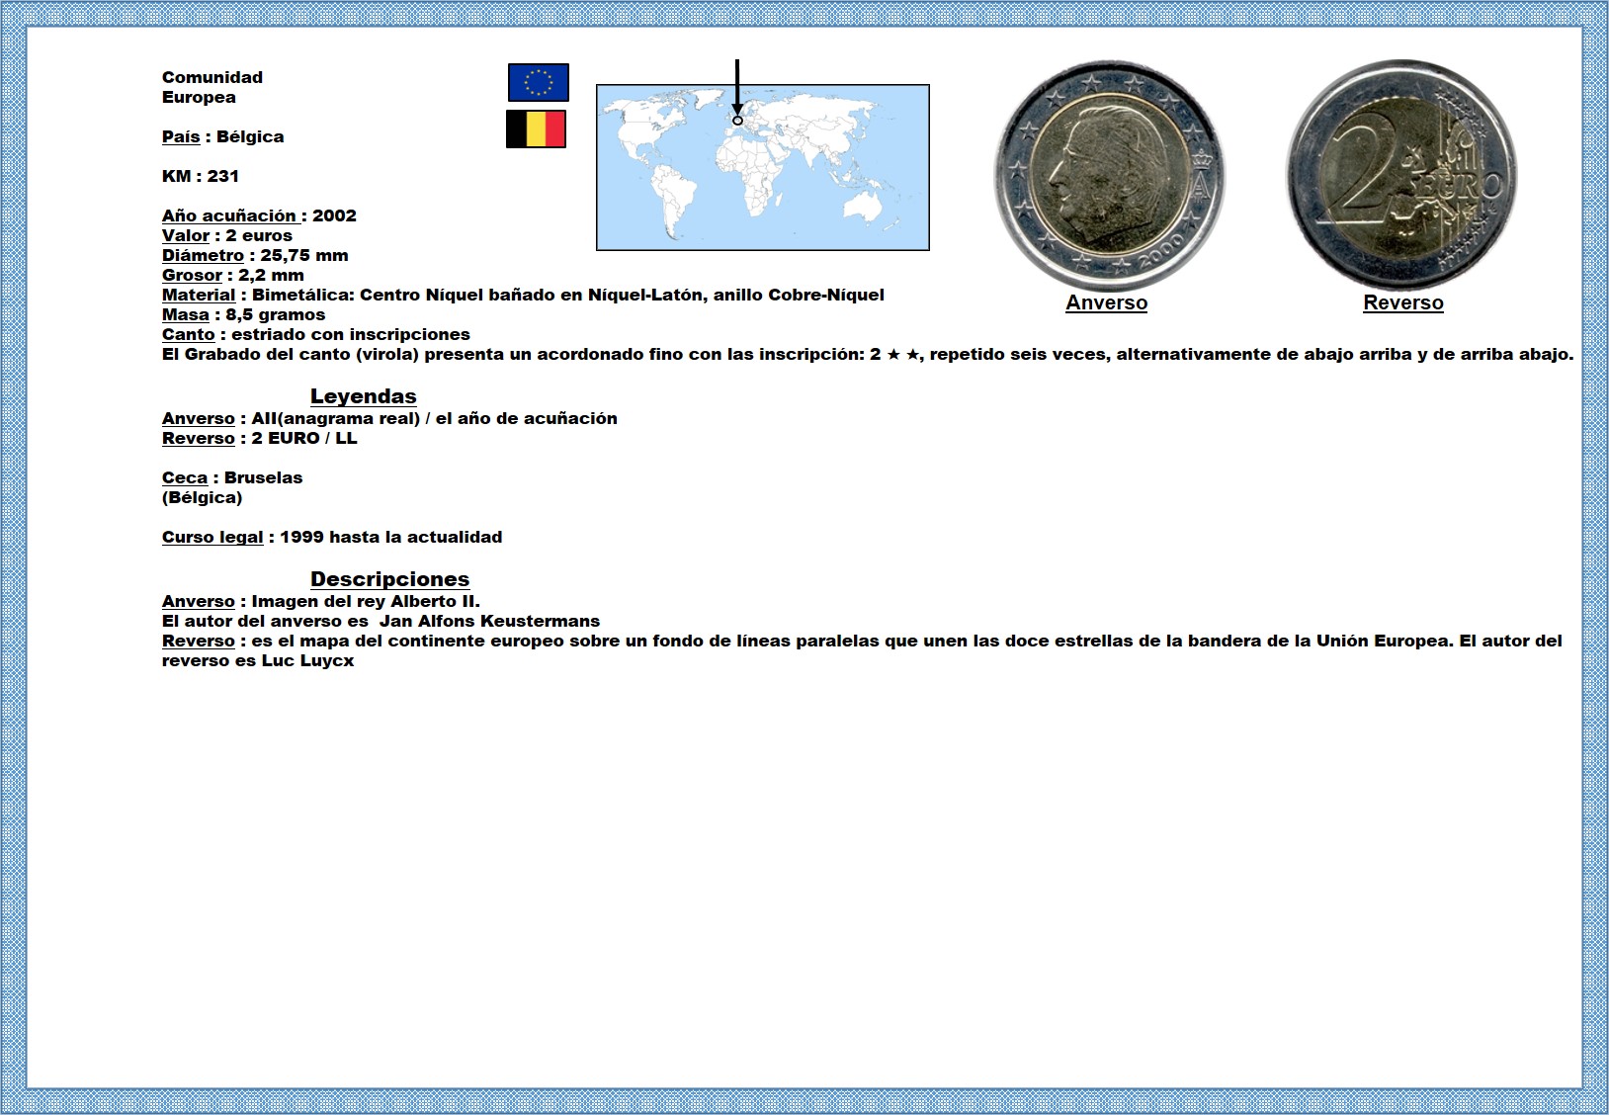Select the coin obverse image
Screen dimensions: 1609x1115
point(1109,176)
